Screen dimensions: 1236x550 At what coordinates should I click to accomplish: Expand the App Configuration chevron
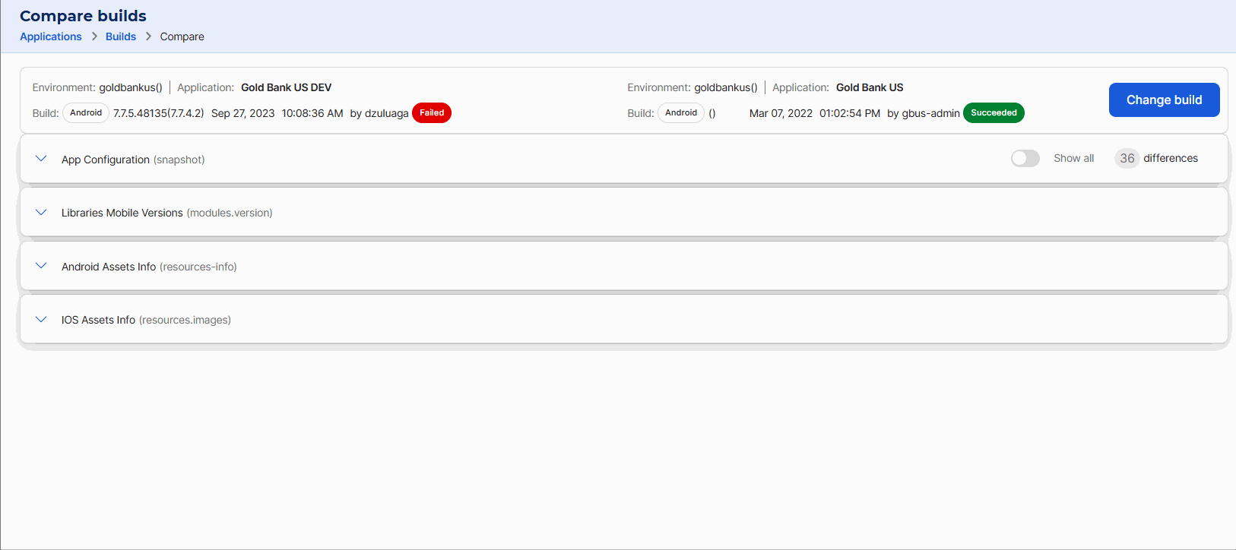[41, 159]
